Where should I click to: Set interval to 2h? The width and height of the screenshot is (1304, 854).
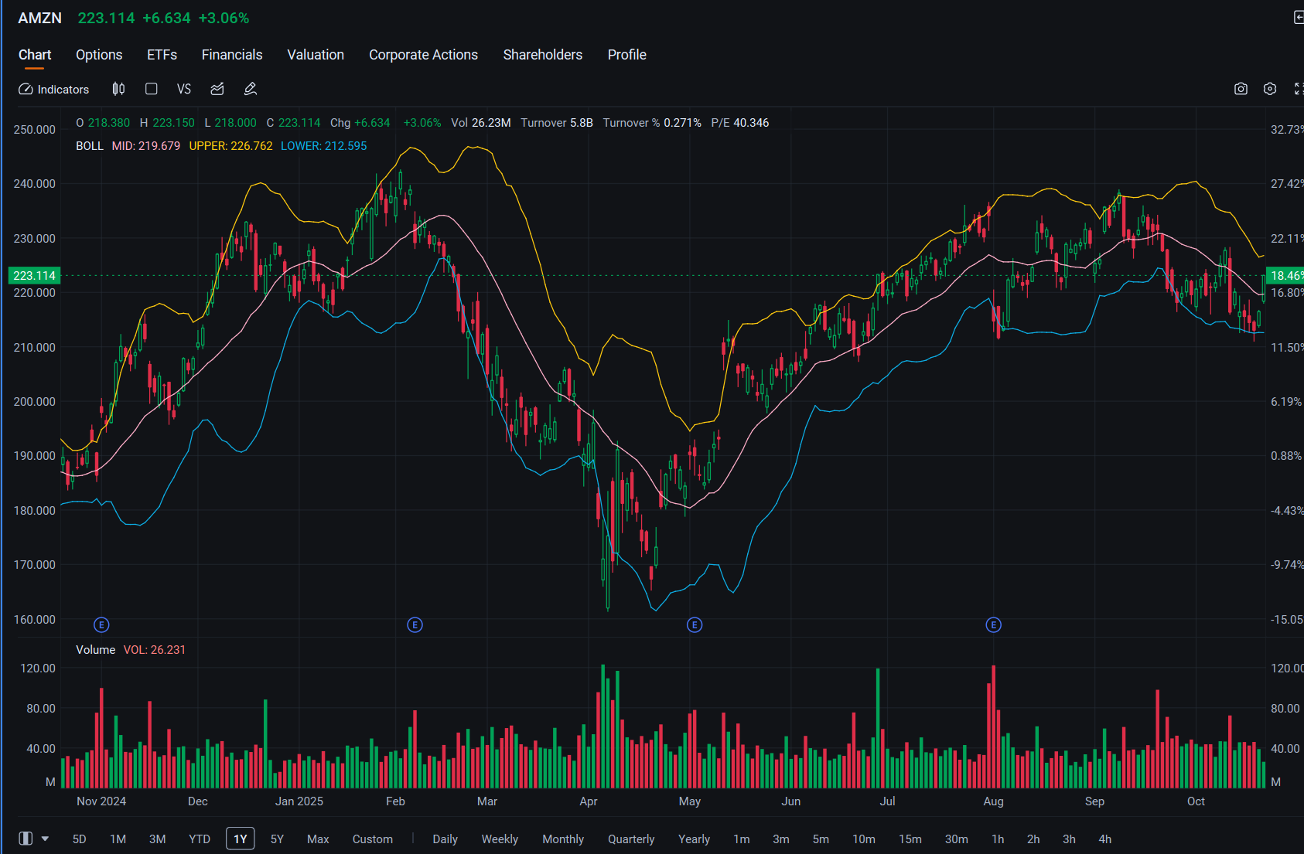pyautogui.click(x=1033, y=839)
